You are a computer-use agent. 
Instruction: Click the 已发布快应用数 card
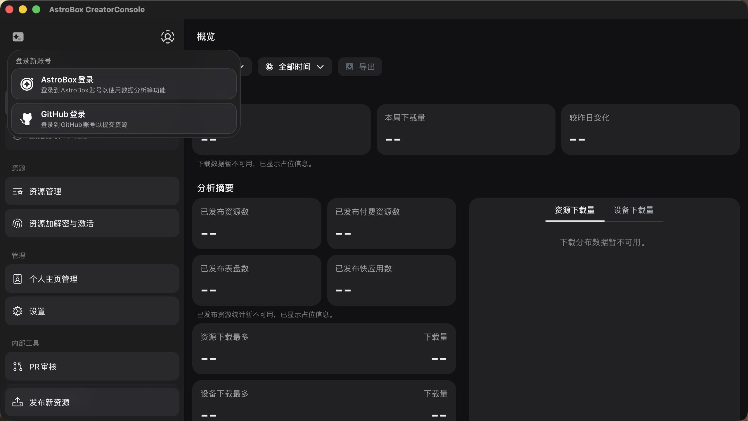coord(392,280)
